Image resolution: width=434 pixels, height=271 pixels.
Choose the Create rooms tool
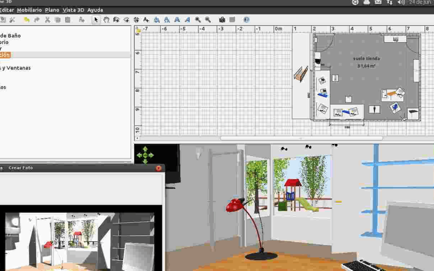click(126, 20)
